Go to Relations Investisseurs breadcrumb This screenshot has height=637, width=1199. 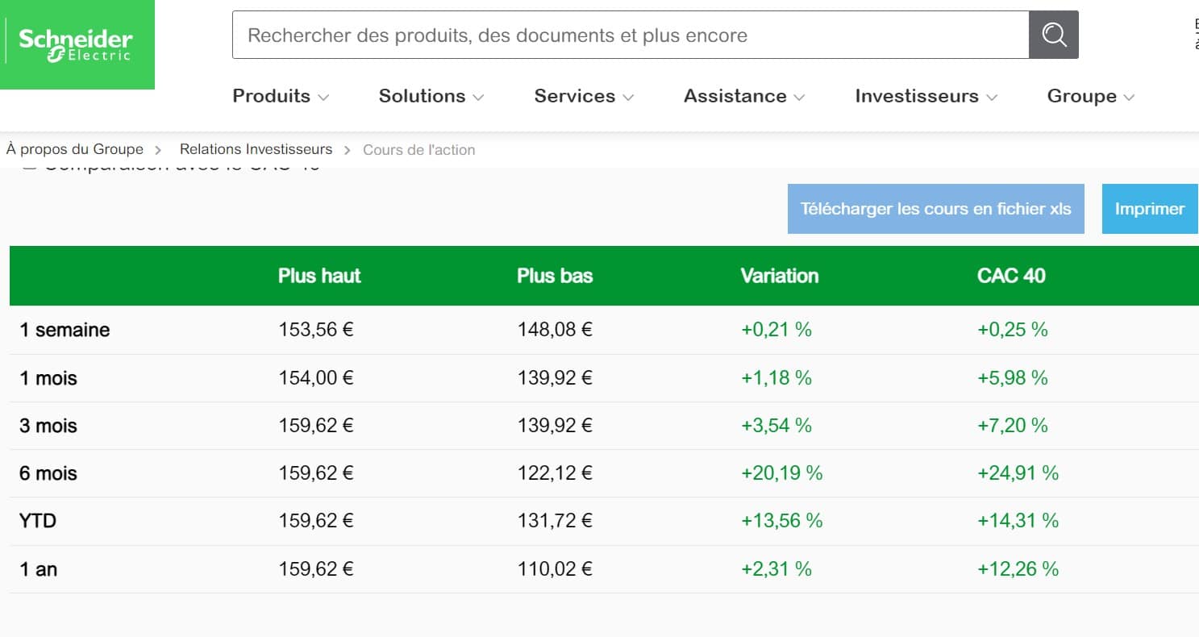[256, 149]
